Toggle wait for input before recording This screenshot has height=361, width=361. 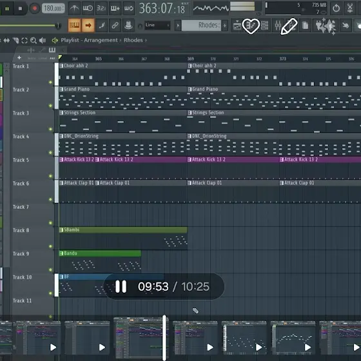88,8
